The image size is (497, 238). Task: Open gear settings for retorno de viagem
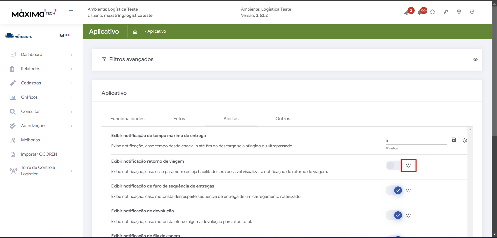tap(408, 165)
